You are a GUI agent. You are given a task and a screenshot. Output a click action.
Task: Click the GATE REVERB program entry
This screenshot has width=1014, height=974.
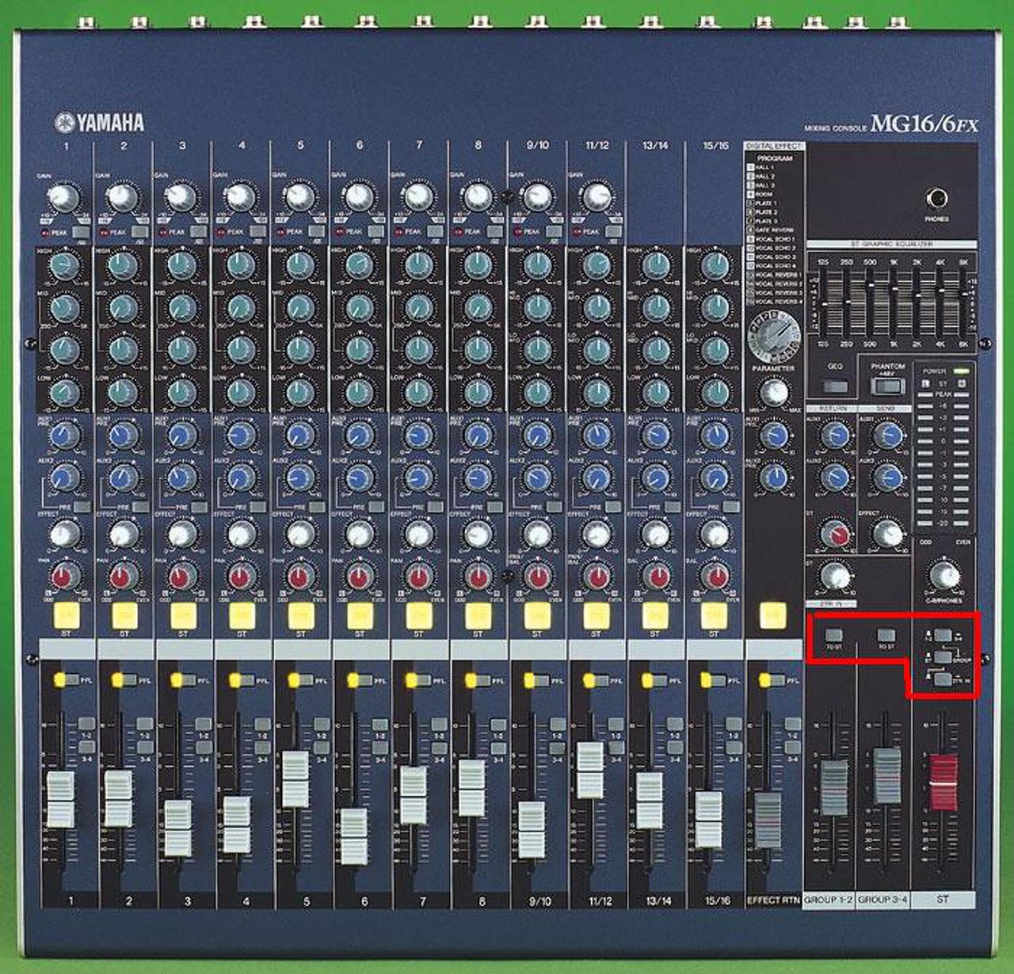[x=768, y=230]
